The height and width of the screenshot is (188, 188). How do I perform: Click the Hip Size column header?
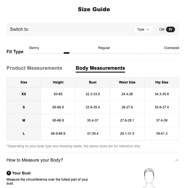click(162, 82)
